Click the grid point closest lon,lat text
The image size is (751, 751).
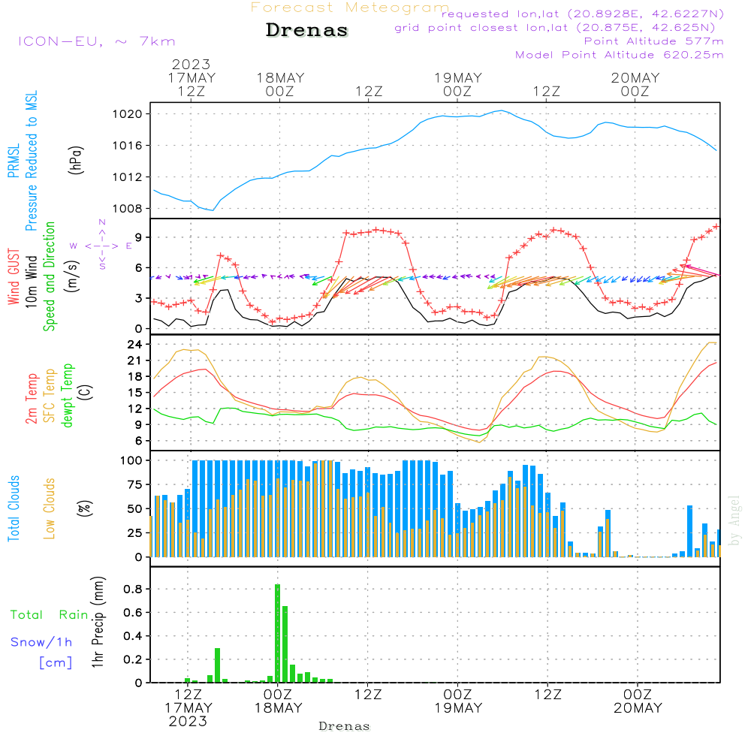tap(555, 27)
